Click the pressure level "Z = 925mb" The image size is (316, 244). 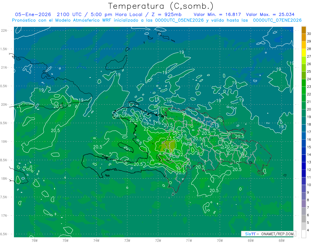pos(165,14)
